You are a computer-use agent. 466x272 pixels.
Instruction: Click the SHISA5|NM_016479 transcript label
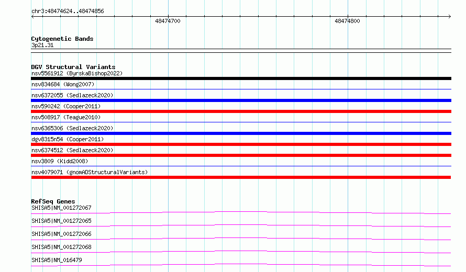click(x=57, y=260)
